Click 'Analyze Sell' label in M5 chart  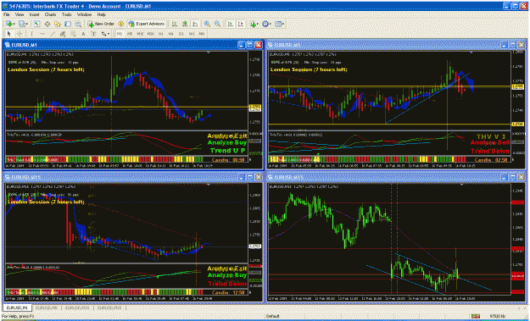pyautogui.click(x=489, y=143)
